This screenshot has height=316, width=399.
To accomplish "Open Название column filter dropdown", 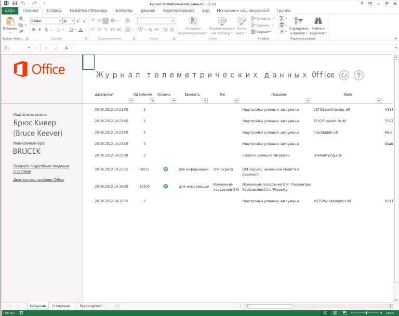I will tap(308, 101).
